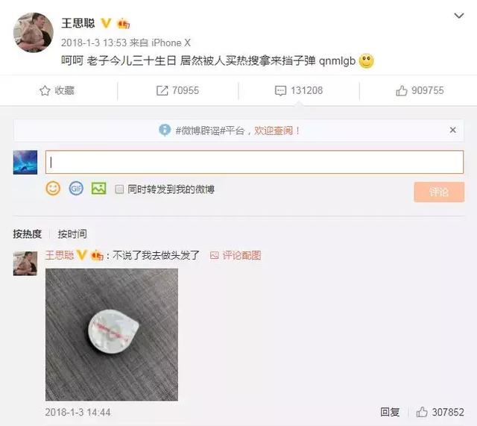Open the comment's attached photo thumbnail
Screen dimensions: 477x426
pyautogui.click(x=112, y=335)
